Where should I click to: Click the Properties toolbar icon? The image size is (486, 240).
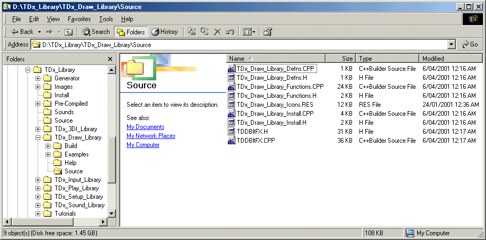[268, 32]
